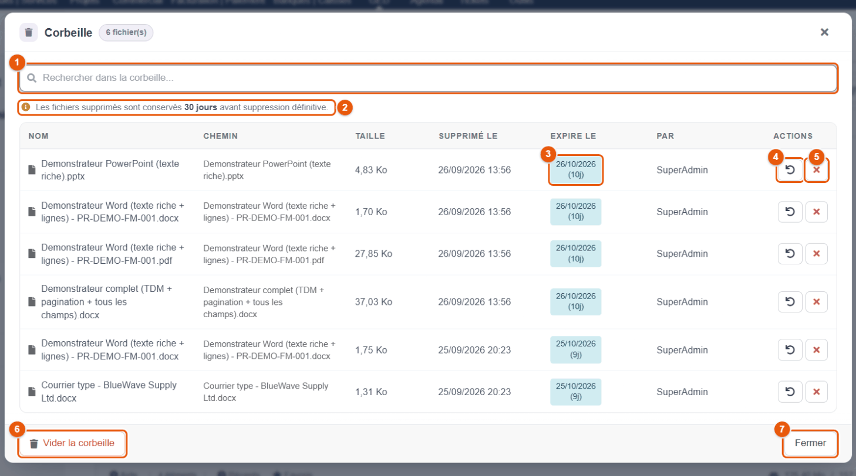
Task: Click the EXPIRE LE column header
Action: click(x=573, y=136)
